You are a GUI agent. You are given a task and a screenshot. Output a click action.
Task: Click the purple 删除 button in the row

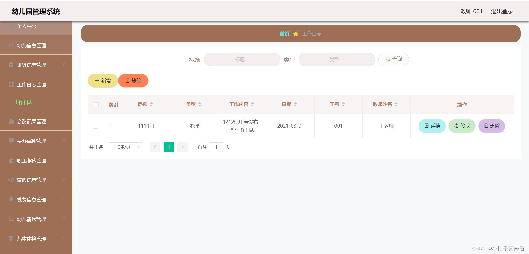tap(492, 126)
